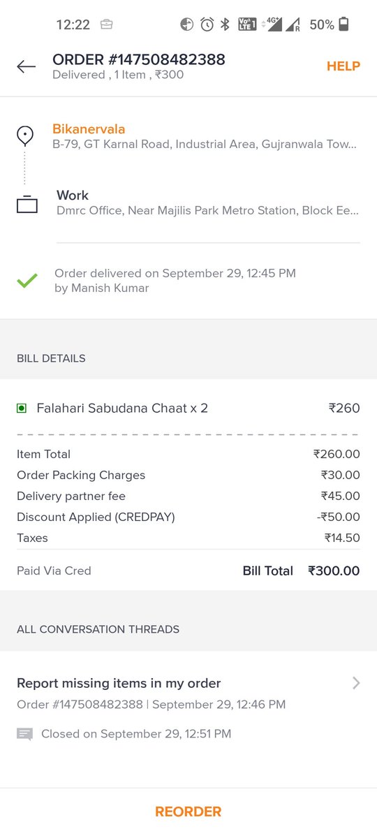377x838 pixels.
Task: Tap the REORDER button
Action: point(188,811)
